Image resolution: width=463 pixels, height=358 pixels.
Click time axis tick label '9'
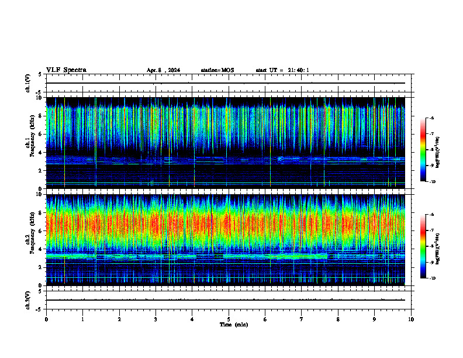click(374, 319)
